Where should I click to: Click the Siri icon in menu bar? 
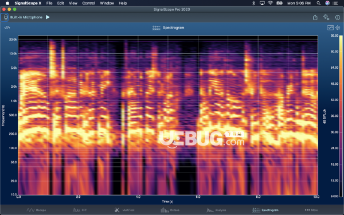[x=327, y=3]
